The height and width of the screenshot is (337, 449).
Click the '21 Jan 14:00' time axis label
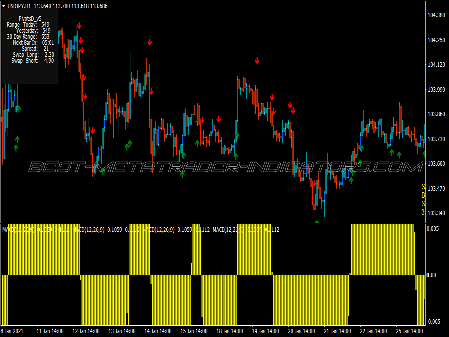tap(338, 331)
